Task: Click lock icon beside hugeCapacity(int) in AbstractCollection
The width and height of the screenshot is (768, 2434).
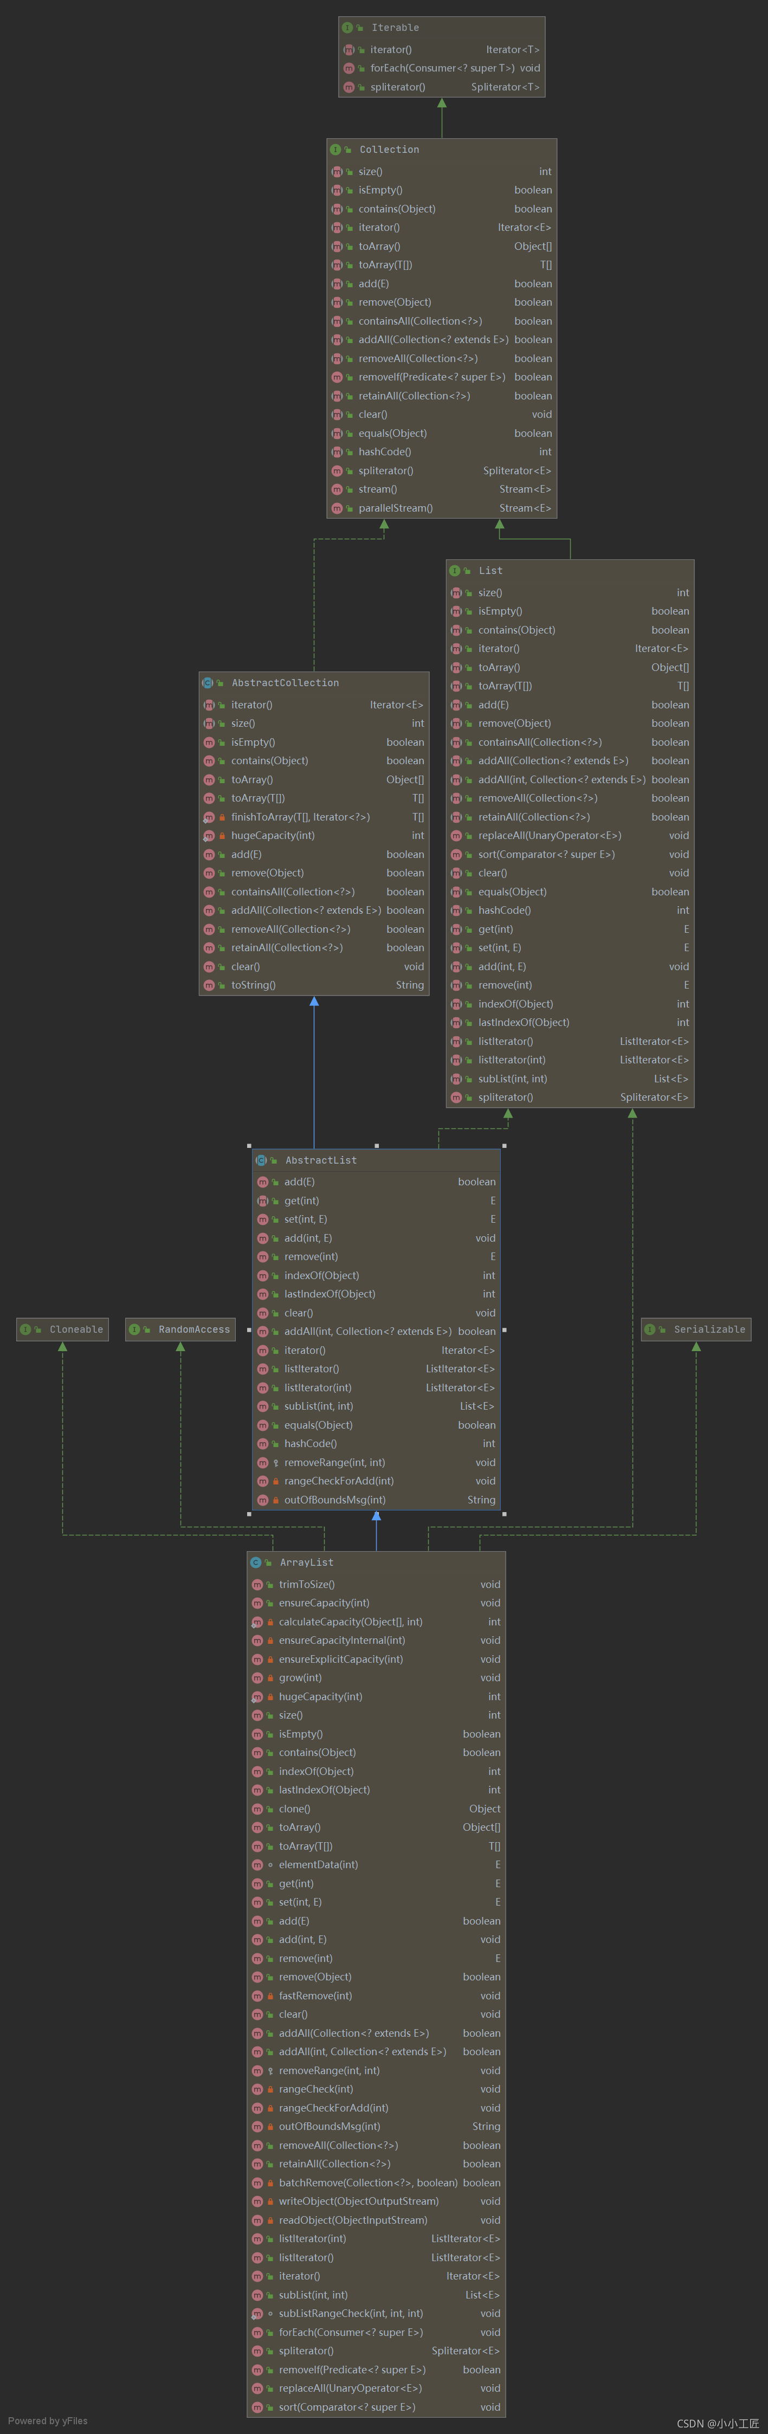Action: [x=223, y=836]
